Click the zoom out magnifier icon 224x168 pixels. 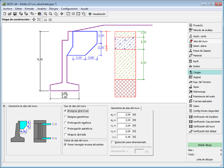50,14
